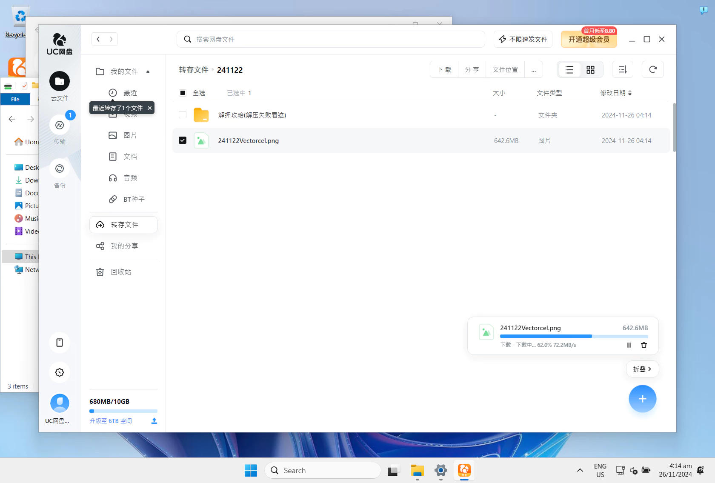Open 回收站 recycle bin
715x483 pixels.
tap(114, 272)
